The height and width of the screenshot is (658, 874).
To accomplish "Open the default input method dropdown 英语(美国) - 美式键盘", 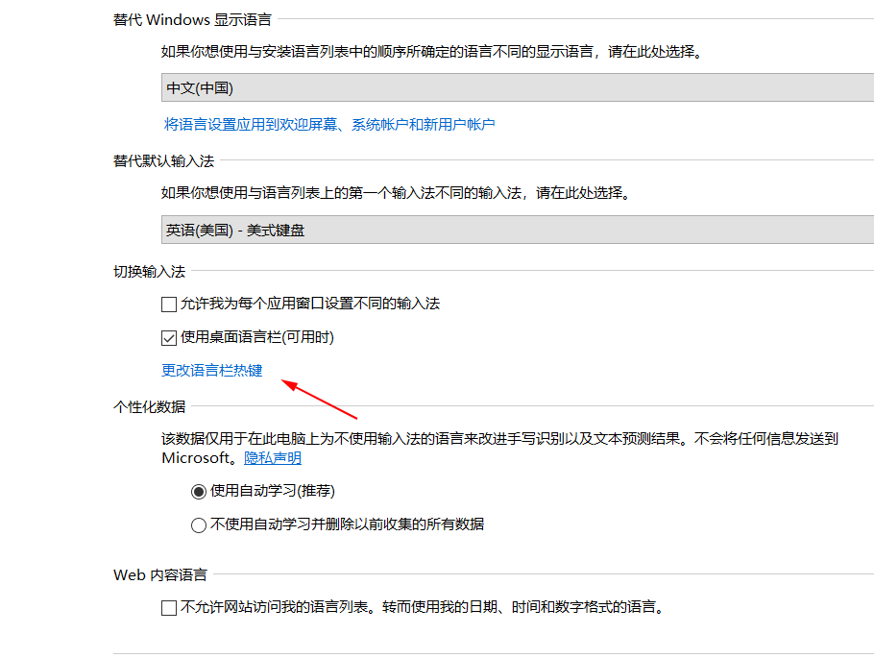I will click(x=518, y=230).
